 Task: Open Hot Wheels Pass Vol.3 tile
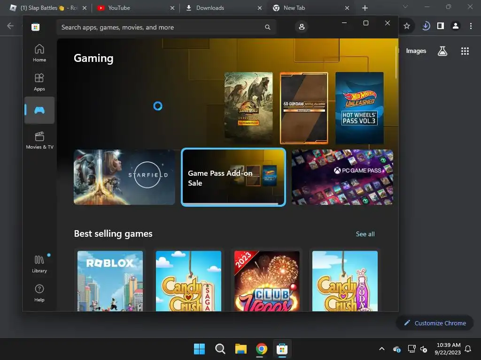[x=359, y=108]
